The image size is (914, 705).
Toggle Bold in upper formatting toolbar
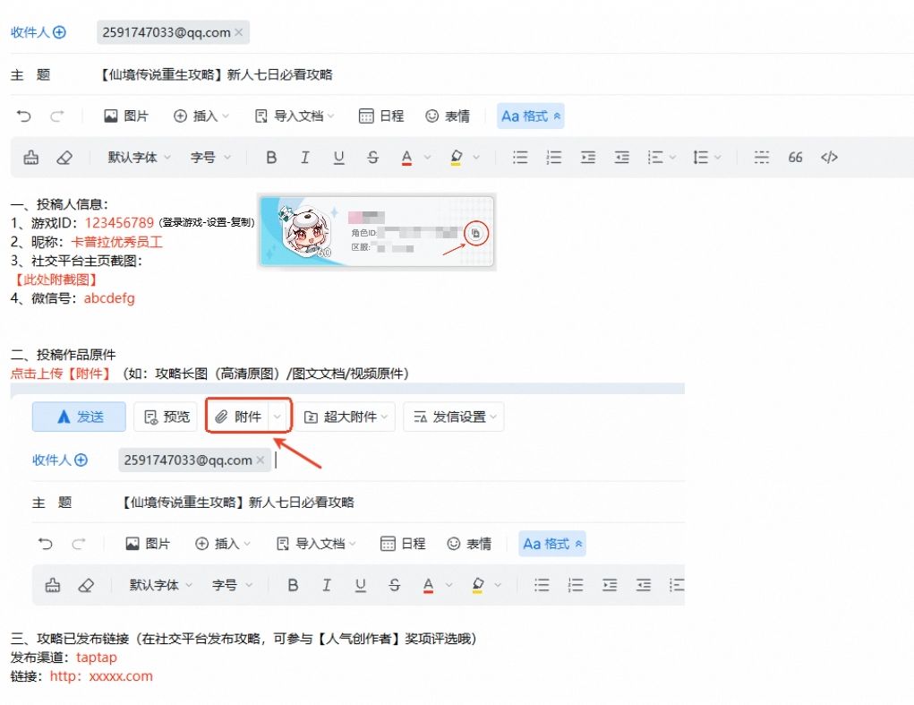pos(271,158)
